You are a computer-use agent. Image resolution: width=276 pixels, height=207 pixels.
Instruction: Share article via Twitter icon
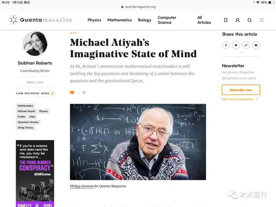click(236, 45)
